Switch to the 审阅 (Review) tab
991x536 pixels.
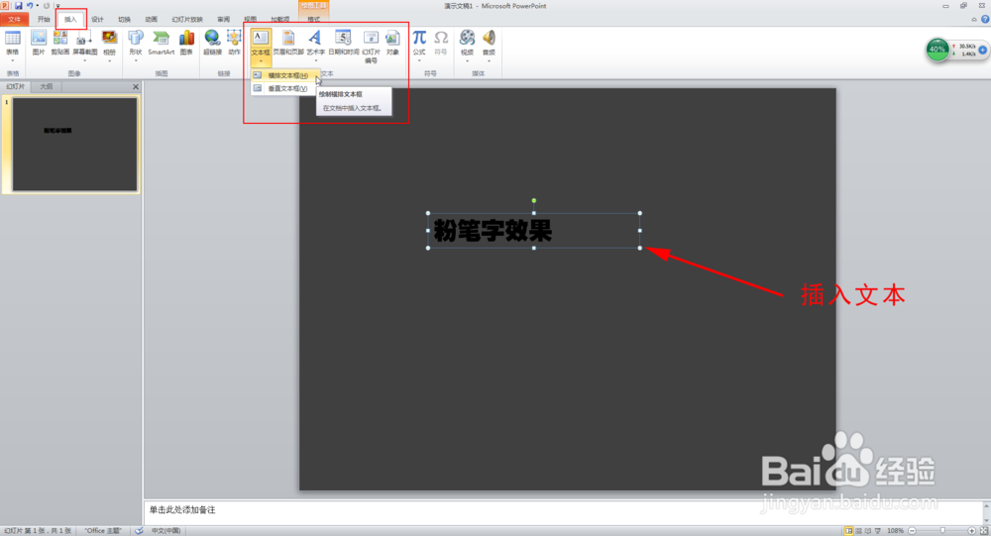click(x=224, y=19)
